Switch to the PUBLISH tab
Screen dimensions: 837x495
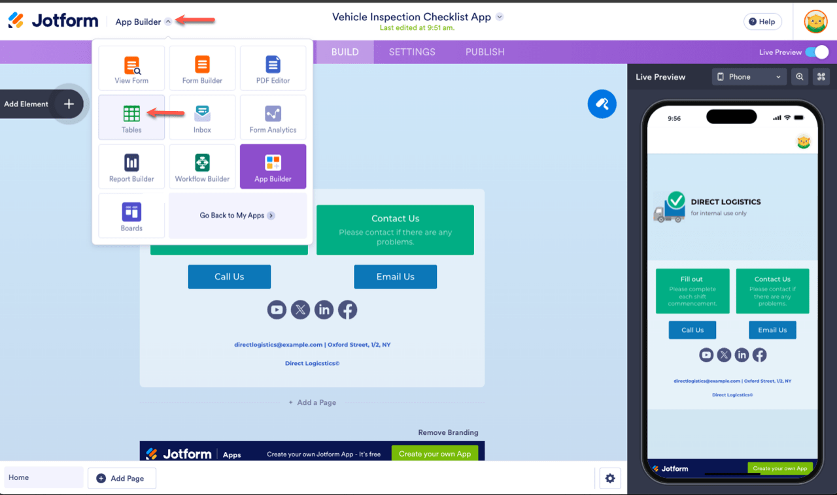click(x=485, y=52)
